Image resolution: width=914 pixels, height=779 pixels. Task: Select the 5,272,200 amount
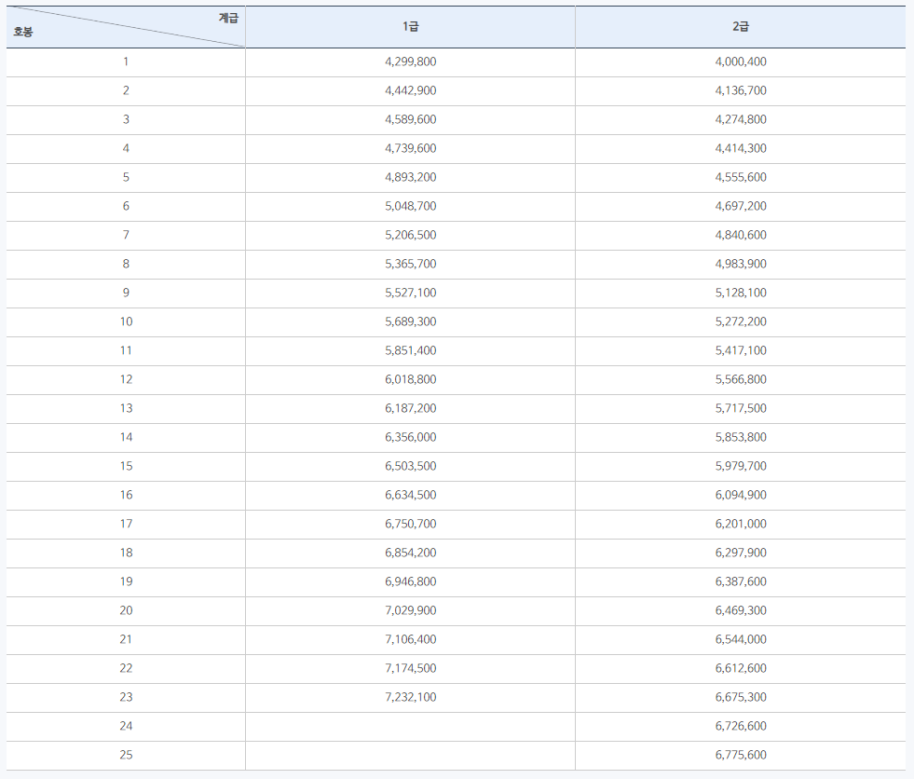(741, 321)
